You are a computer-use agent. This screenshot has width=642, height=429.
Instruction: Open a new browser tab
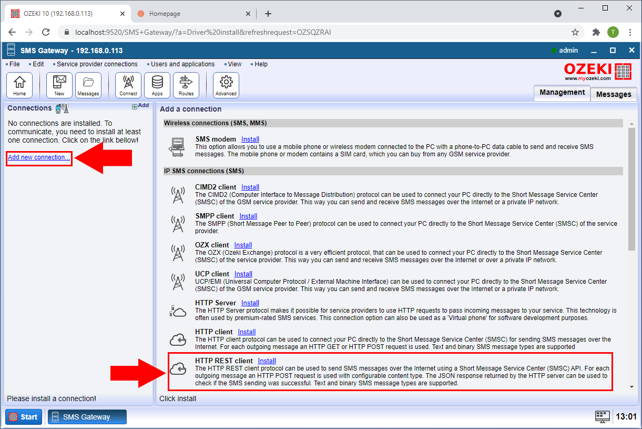coord(268,14)
